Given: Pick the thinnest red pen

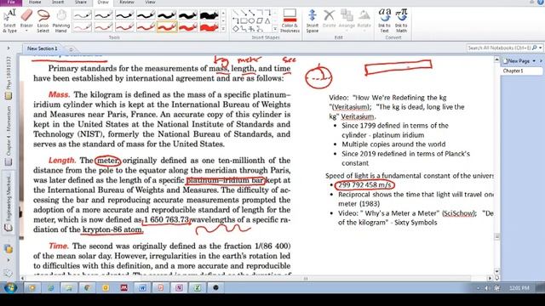Looking at the screenshot, I should coord(83,26).
